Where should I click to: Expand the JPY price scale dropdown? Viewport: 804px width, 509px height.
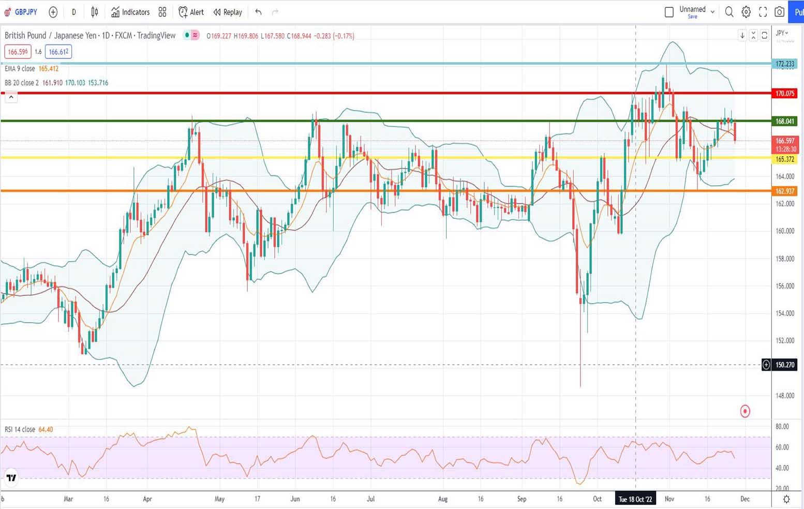tap(782, 33)
